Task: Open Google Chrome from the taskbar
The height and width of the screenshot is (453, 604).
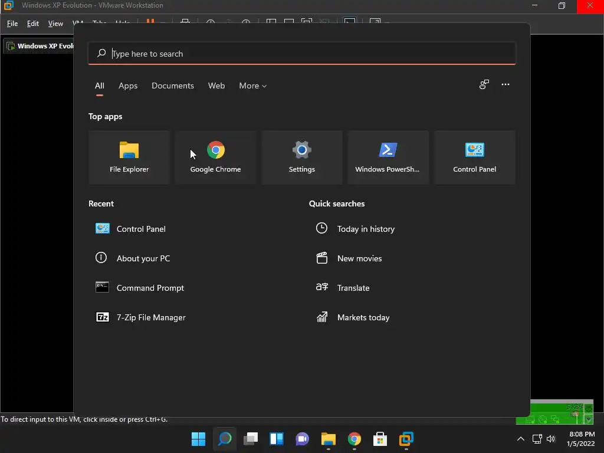Action: click(x=354, y=439)
